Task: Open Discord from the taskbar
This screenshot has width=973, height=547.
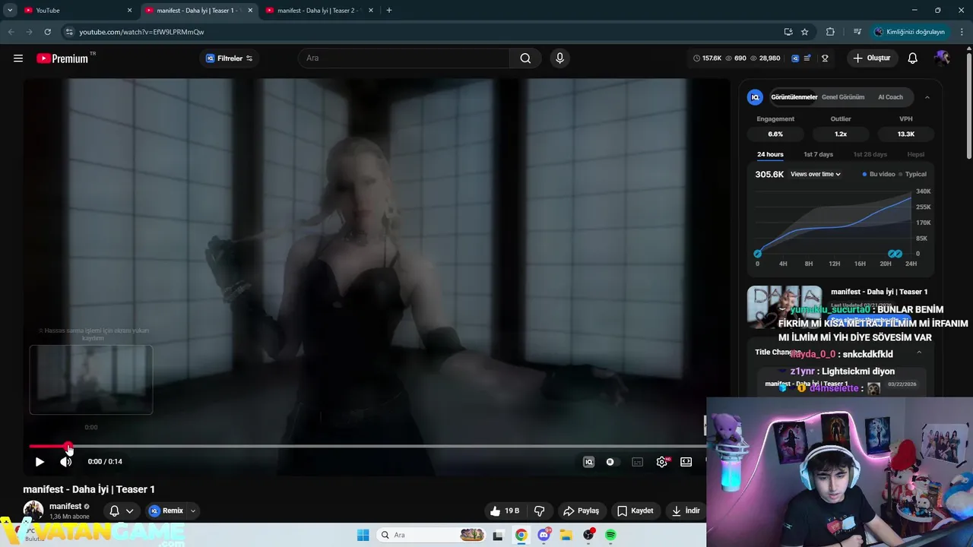Action: pyautogui.click(x=544, y=535)
